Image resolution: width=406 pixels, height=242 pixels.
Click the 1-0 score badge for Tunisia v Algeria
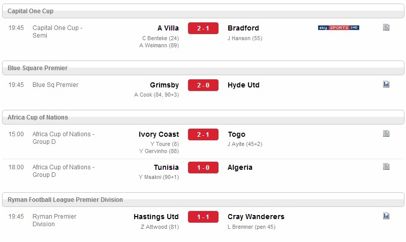click(x=203, y=168)
